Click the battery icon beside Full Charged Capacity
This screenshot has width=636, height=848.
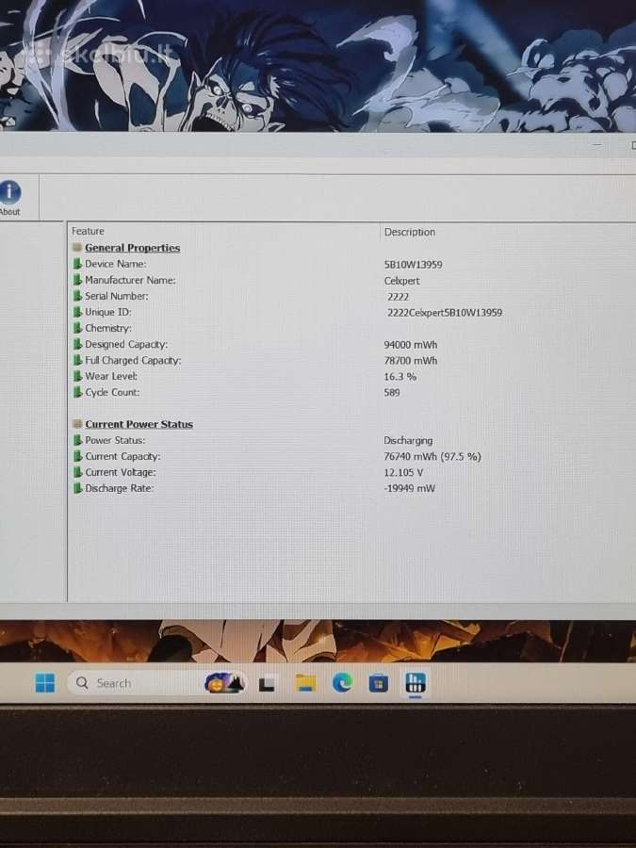77,360
